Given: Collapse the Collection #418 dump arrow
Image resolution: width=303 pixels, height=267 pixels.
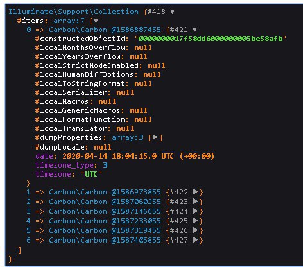Looking at the screenshot, I should tap(172, 12).
